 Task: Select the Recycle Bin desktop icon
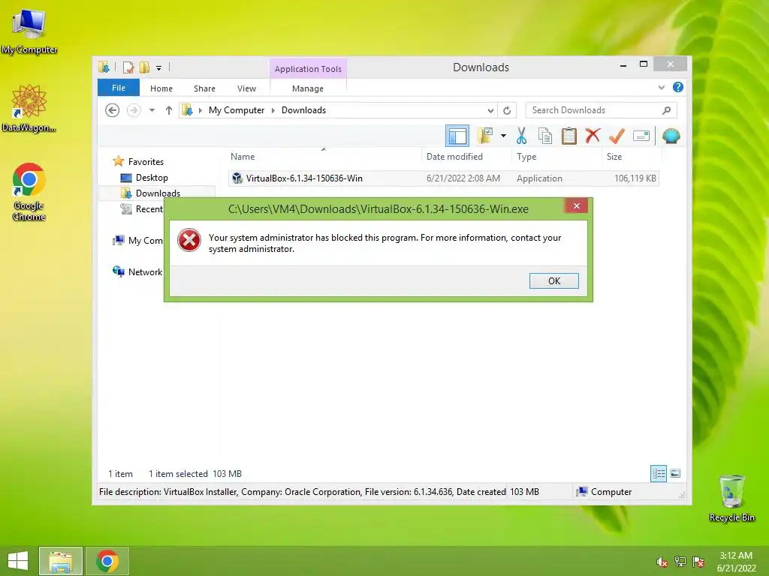731,498
